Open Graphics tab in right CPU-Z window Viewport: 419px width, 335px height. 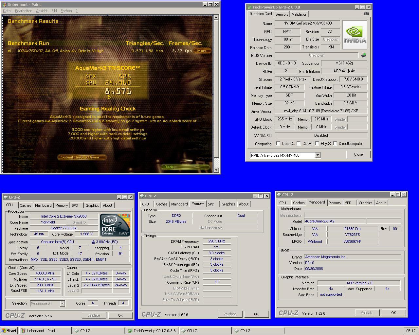coord(365,203)
